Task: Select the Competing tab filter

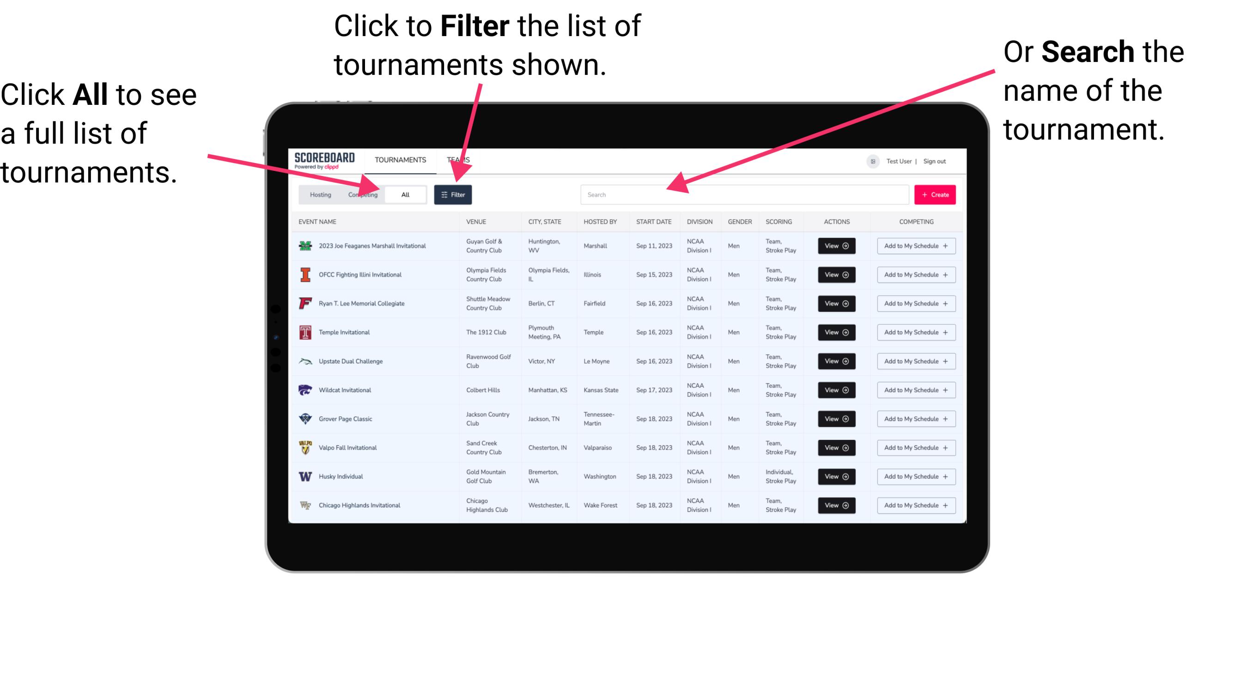Action: point(361,194)
